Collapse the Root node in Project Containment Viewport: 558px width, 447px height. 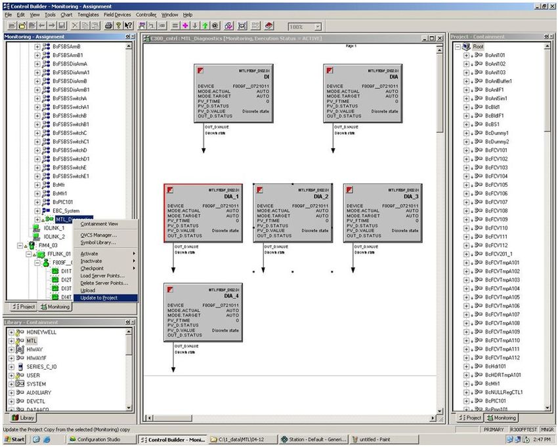click(x=458, y=47)
